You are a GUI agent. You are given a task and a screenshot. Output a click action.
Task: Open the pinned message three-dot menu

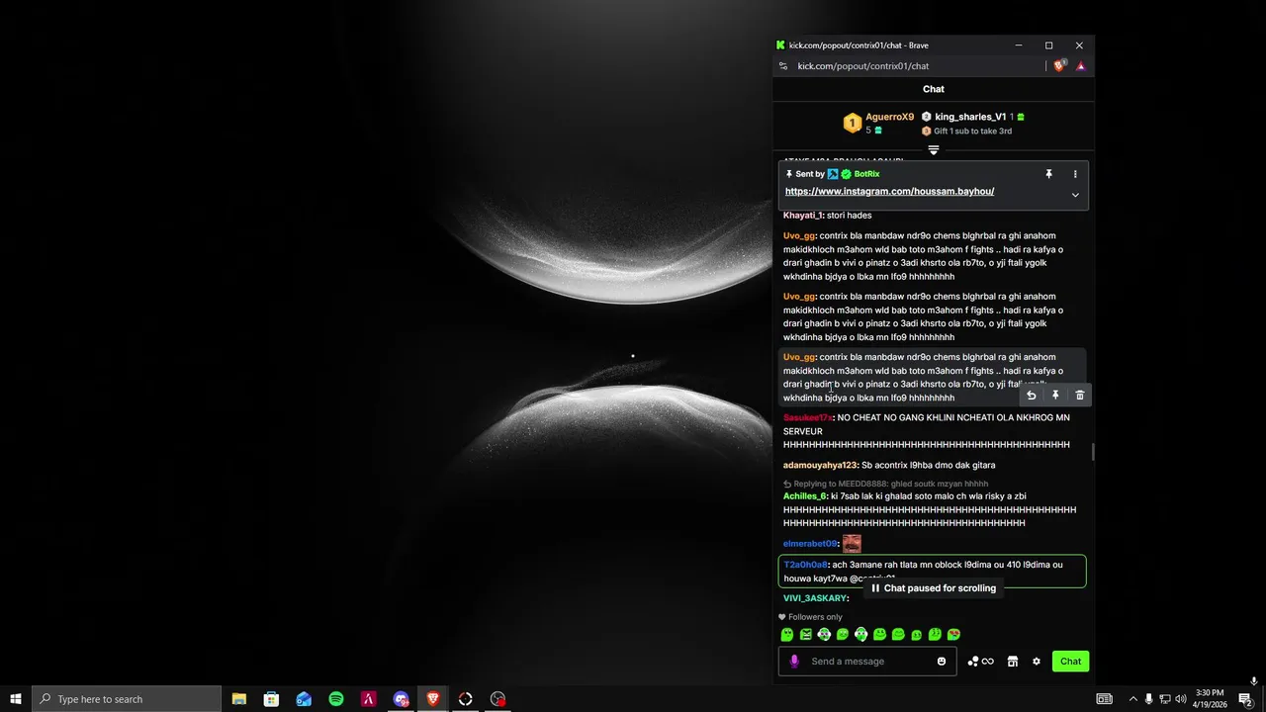(x=1075, y=174)
